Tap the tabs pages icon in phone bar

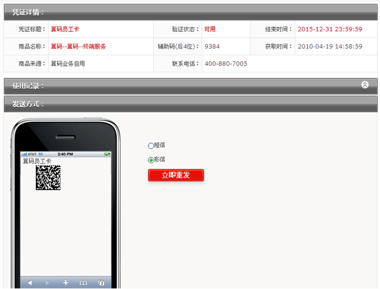[101, 283]
